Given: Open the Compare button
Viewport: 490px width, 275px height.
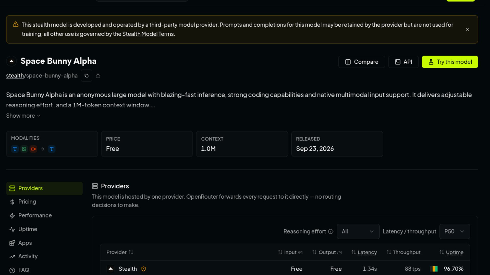Looking at the screenshot, I should point(361,62).
